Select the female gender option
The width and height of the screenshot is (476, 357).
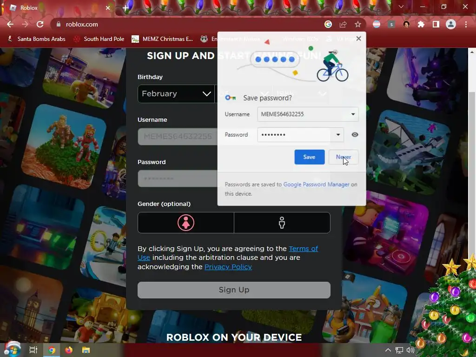point(186,223)
